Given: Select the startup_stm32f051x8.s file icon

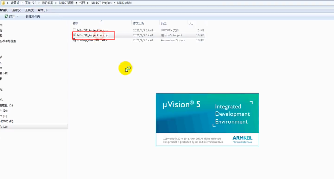Looking at the screenshot, I should coord(75,40).
